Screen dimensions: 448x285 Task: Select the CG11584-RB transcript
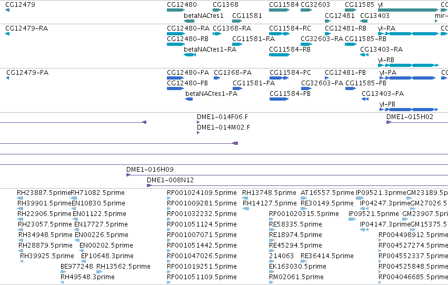click(x=280, y=55)
